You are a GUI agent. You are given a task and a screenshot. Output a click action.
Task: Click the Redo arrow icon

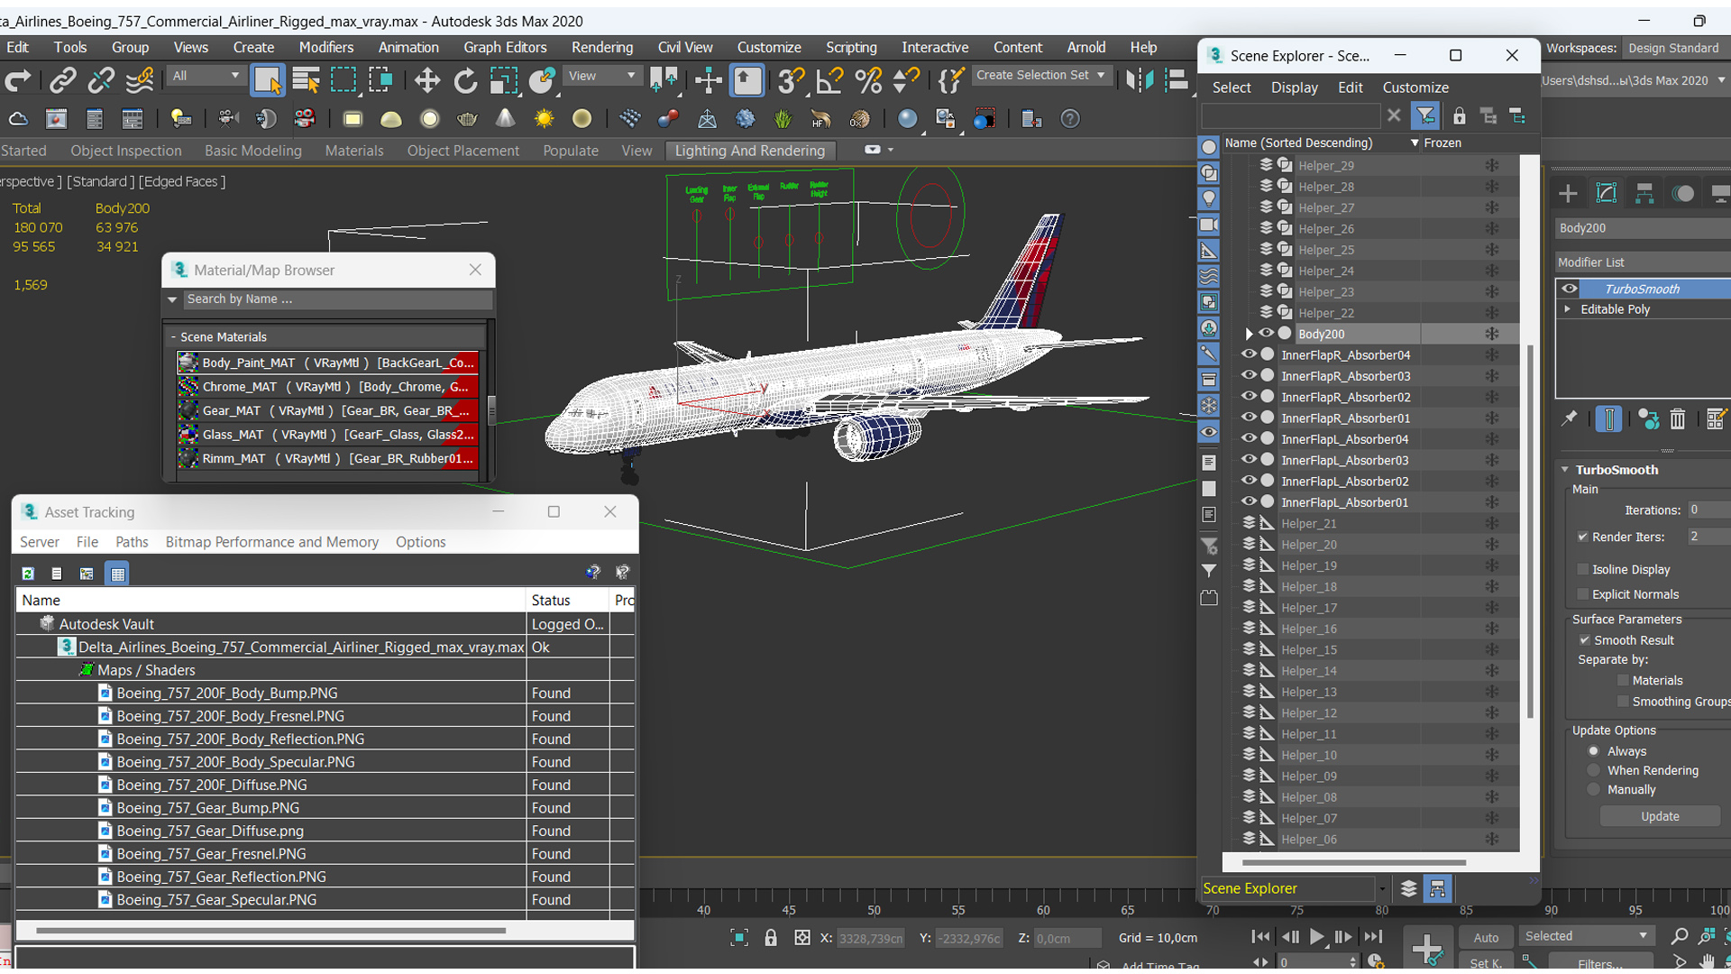18,81
